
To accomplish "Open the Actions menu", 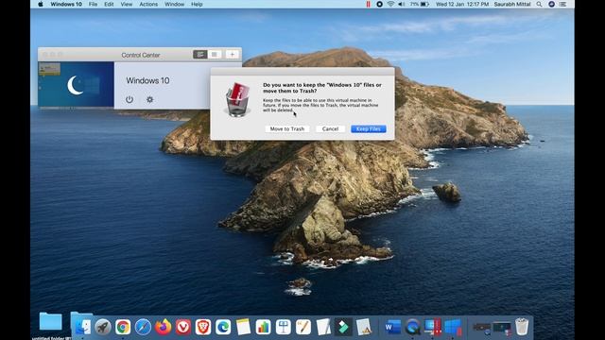I will [x=148, y=4].
